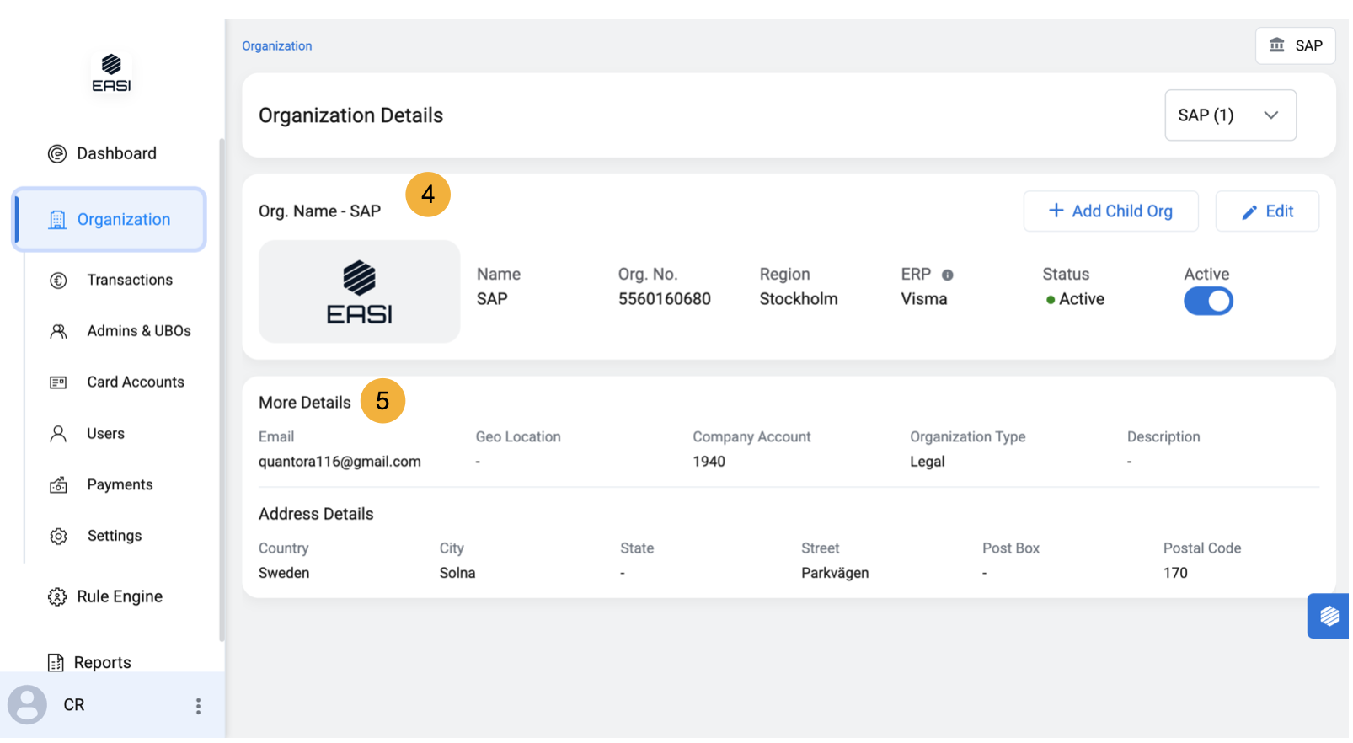Click the Add Child Org button
Viewport: 1353px width, 743px height.
click(x=1110, y=211)
